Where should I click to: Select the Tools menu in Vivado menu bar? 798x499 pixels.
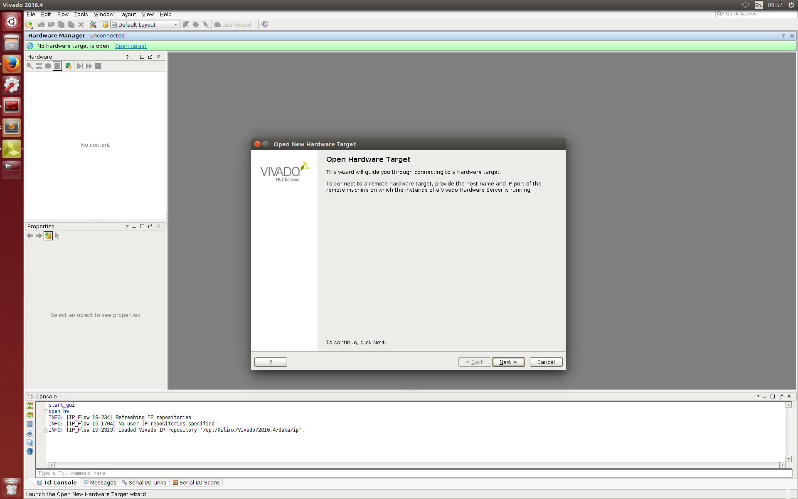(x=81, y=15)
